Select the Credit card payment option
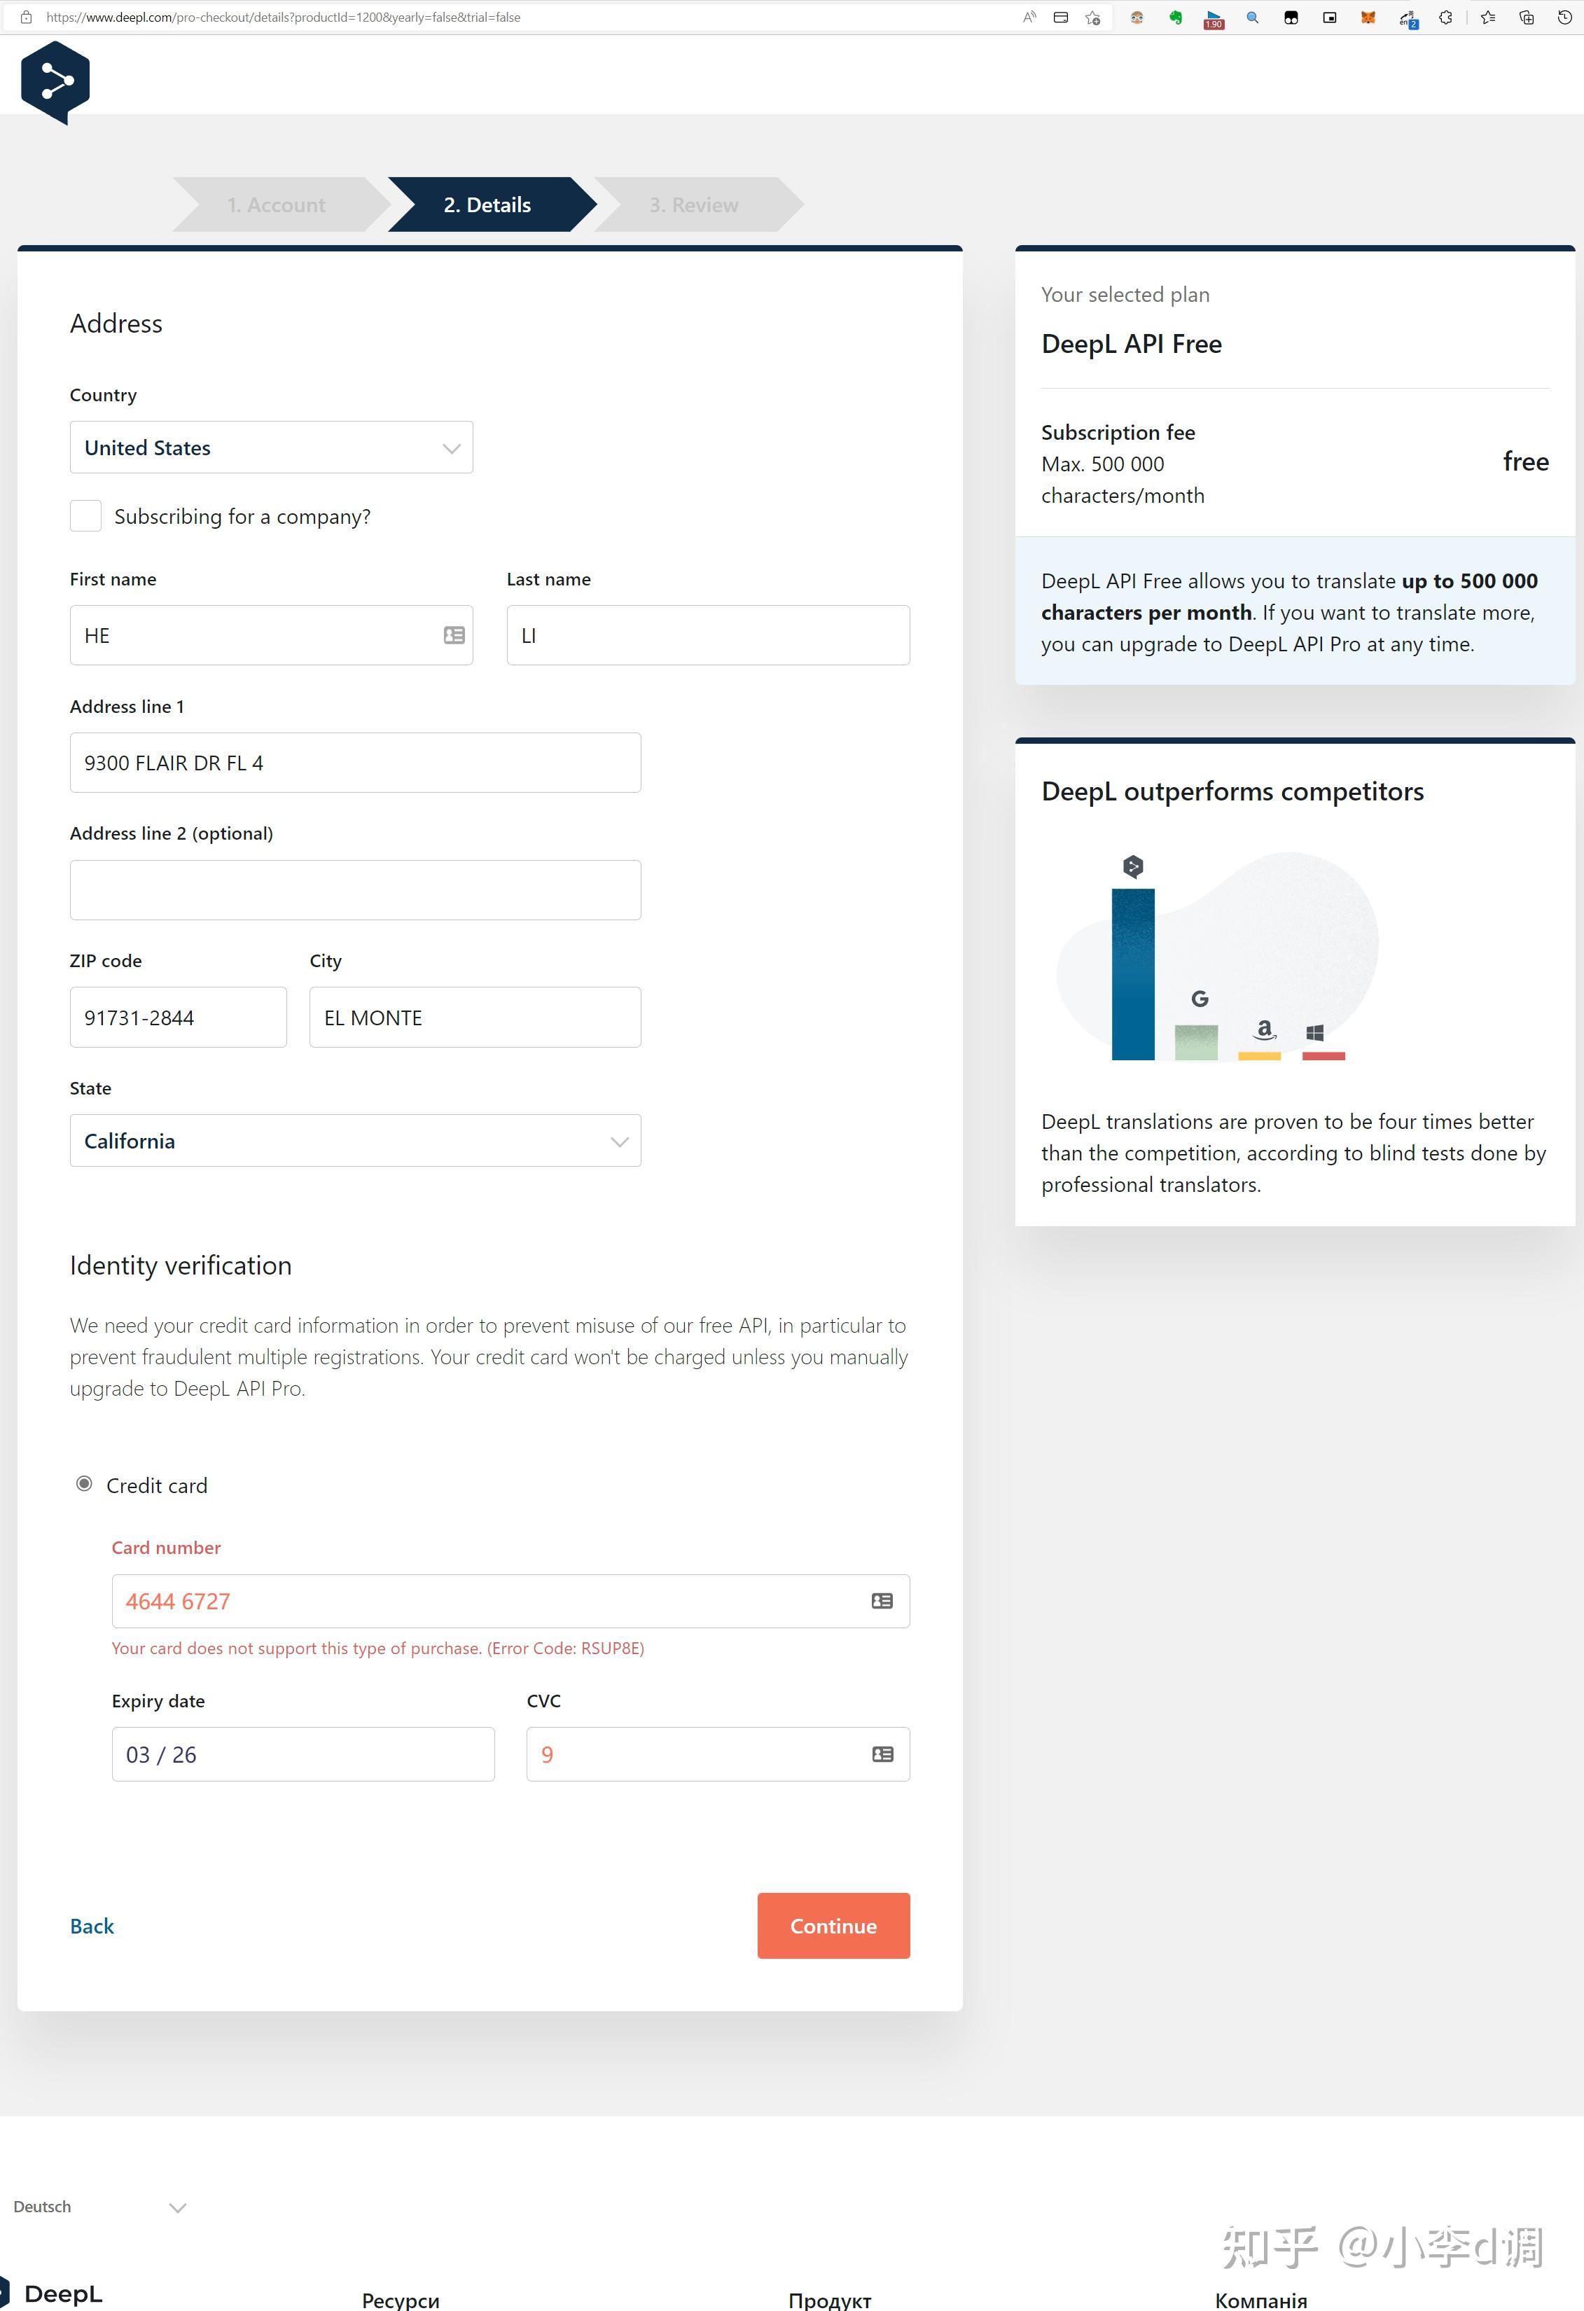This screenshot has height=2311, width=1584. (x=85, y=1485)
